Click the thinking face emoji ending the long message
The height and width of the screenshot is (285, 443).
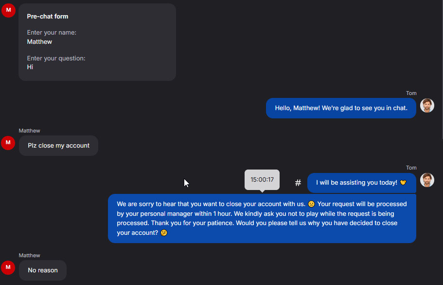tap(164, 233)
